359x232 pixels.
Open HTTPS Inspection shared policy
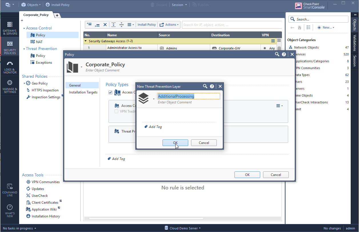tap(42, 90)
